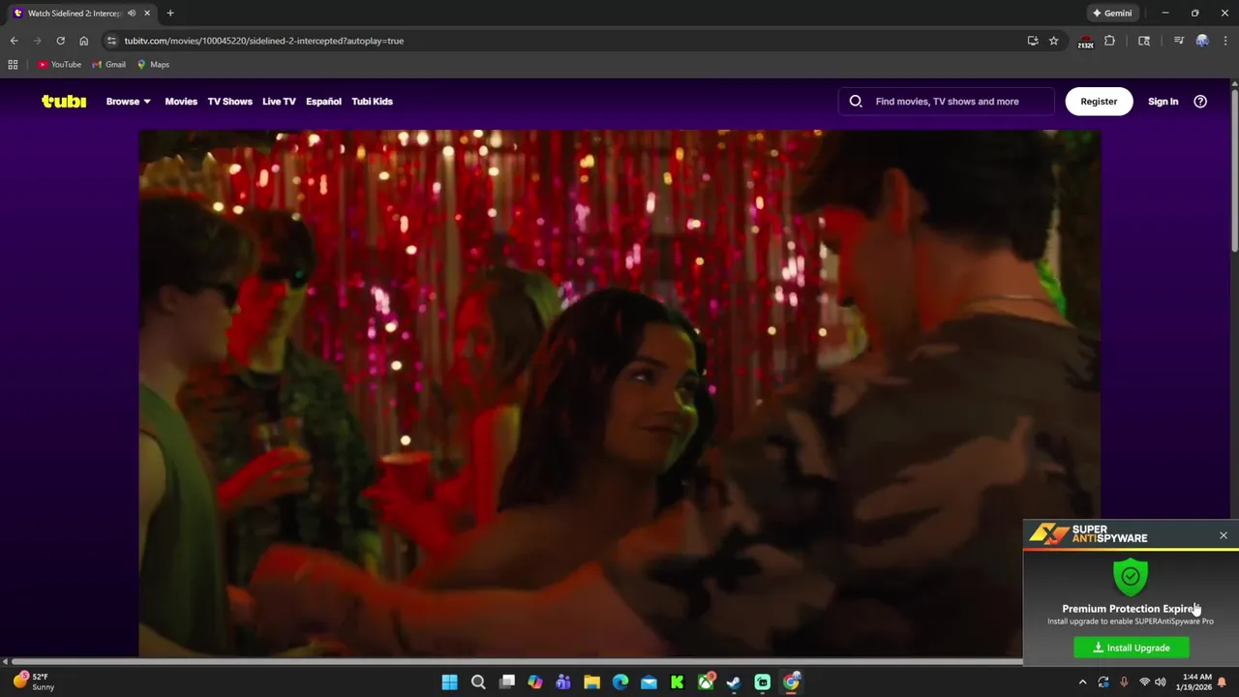
Task: Open the Gmail bookmark
Action: coord(108,65)
